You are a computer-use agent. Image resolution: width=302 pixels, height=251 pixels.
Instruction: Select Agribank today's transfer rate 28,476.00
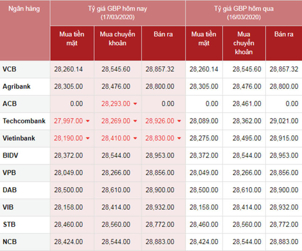116,86
